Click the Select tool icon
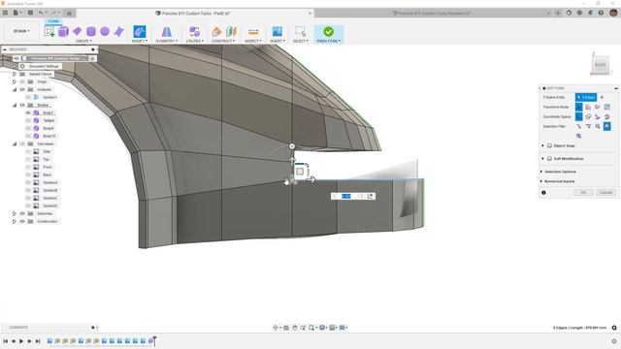This screenshot has height=349, width=621. point(300,32)
